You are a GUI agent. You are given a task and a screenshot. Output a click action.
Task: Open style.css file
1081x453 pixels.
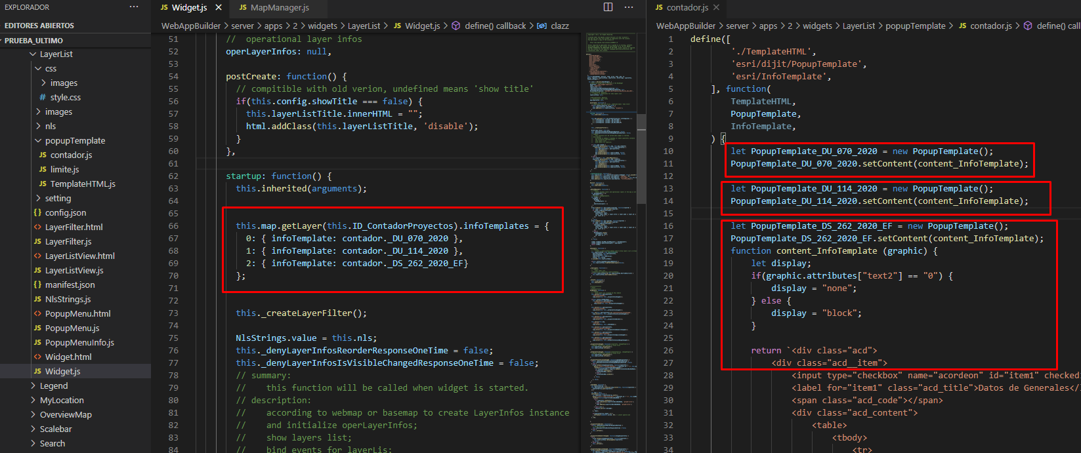point(65,98)
